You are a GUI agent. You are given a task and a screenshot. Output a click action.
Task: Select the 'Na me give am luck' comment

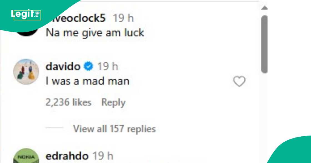click(x=95, y=33)
